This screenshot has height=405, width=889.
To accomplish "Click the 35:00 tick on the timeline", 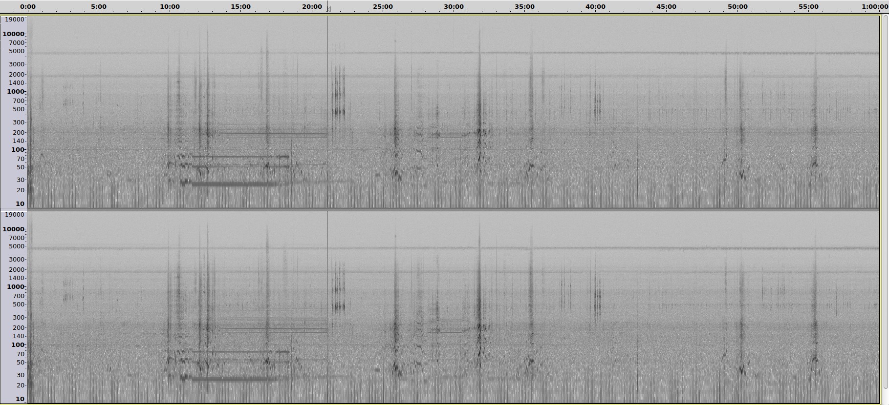I will pyautogui.click(x=524, y=7).
